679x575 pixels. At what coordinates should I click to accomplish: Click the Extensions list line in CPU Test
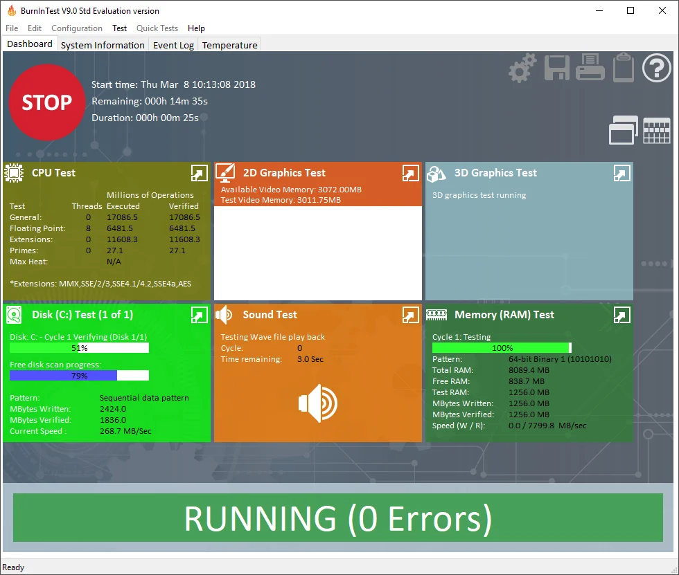pos(100,284)
